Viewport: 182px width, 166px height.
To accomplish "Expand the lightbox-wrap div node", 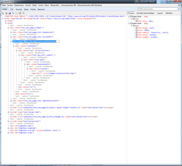I will pyautogui.click(x=8, y=133).
